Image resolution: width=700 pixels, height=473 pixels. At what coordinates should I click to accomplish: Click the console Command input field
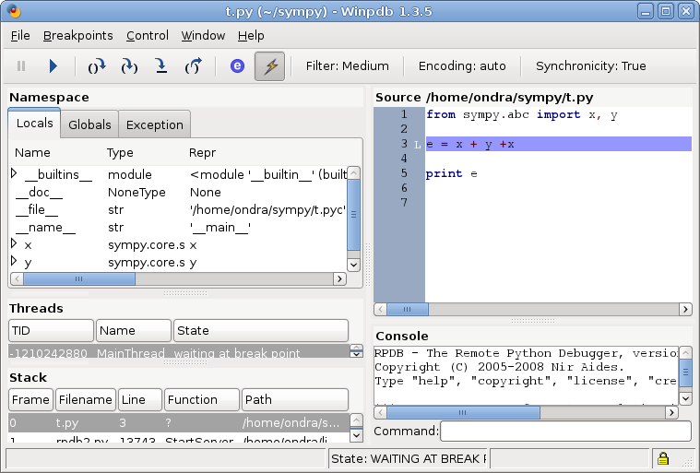[565, 431]
